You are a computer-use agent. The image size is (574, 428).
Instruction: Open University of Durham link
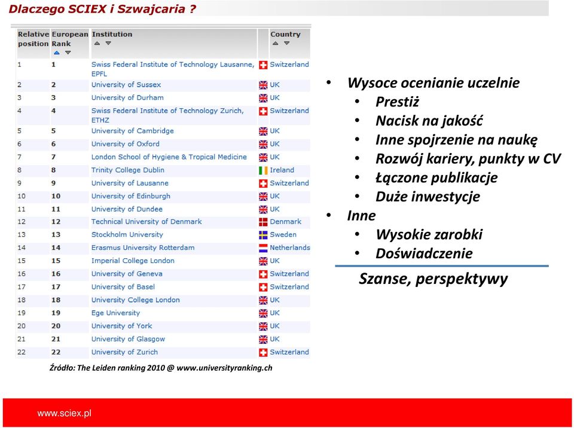[127, 98]
